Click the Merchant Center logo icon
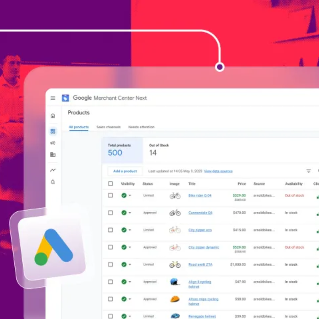Image resolution: width=319 pixels, height=319 pixels. tap(65, 98)
